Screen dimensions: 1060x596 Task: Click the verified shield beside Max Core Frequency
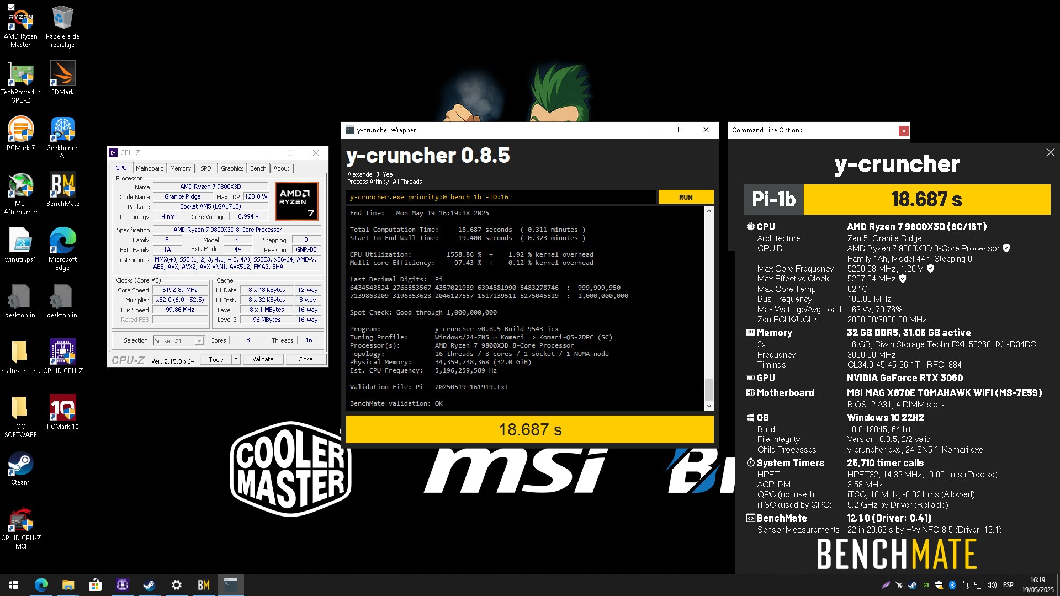click(x=931, y=269)
